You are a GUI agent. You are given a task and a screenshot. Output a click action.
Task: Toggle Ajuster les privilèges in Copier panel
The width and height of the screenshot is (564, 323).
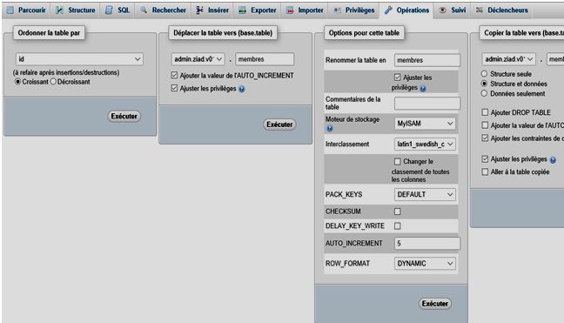pos(485,158)
